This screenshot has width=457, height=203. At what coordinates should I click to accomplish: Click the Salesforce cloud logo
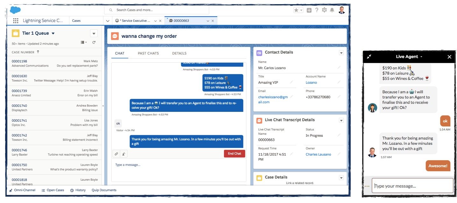click(15, 10)
